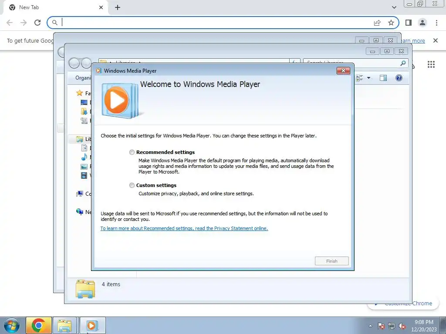Toggle the Explorer preview pane icon

click(x=383, y=78)
